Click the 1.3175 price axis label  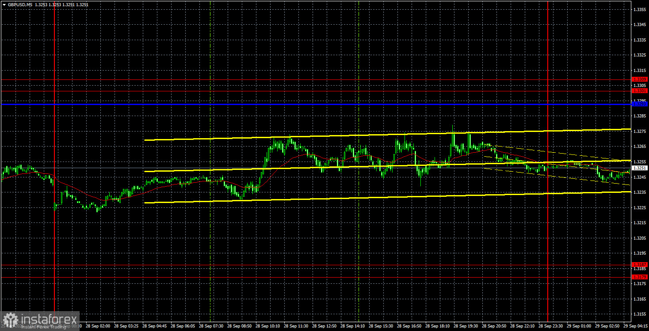(640, 284)
